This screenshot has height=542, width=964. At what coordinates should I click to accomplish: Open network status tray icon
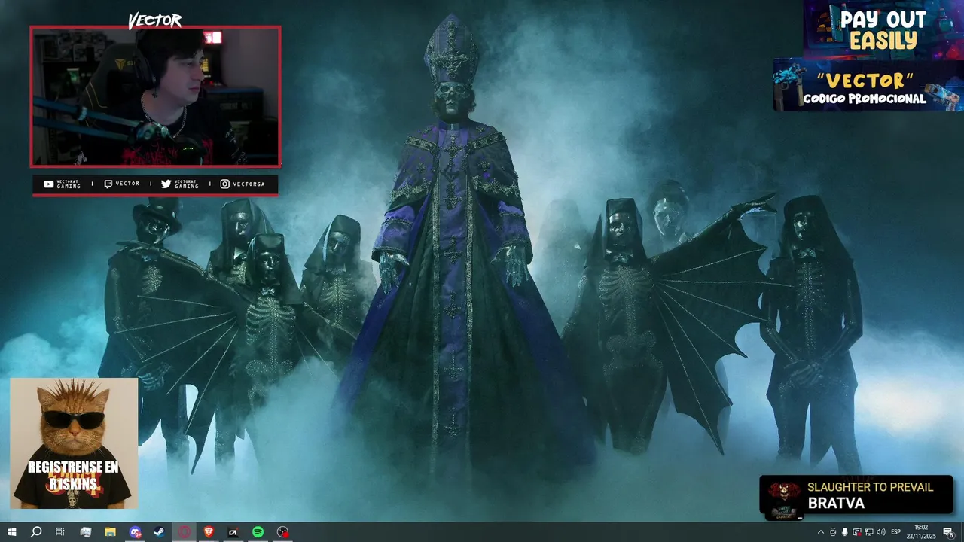(869, 532)
